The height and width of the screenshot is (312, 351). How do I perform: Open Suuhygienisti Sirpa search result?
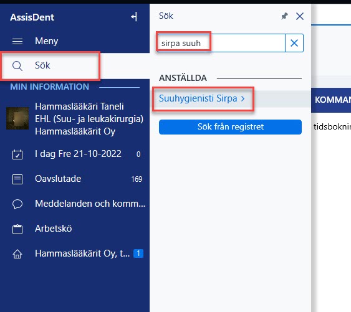198,98
